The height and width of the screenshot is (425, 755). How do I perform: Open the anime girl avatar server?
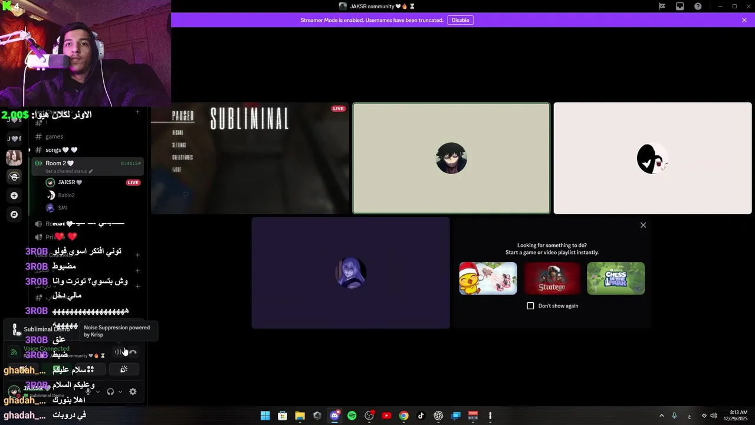[x=14, y=158]
